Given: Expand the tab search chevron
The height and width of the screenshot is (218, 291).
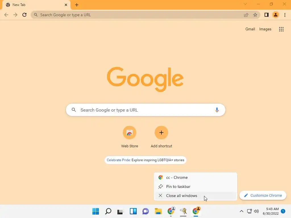Looking at the screenshot, I should 245,4.
